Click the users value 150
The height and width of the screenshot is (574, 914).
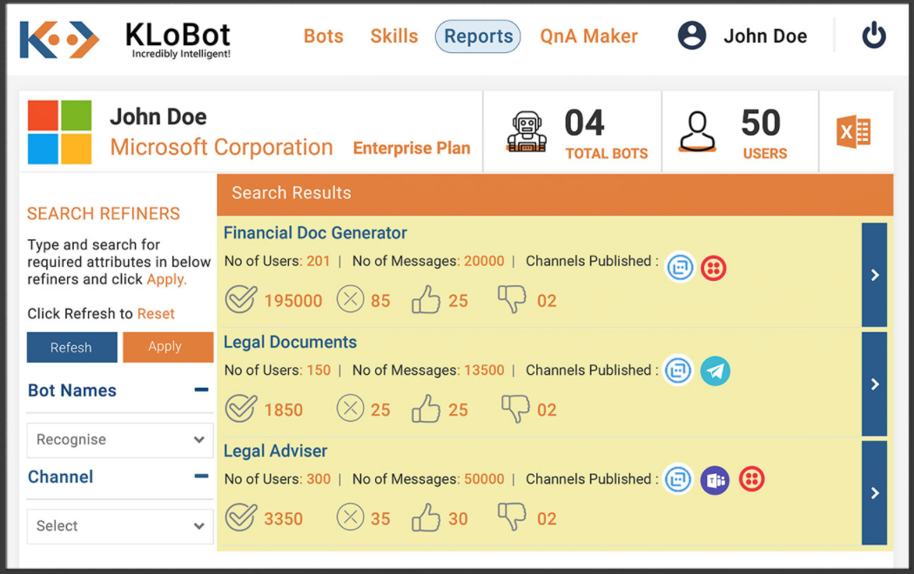coord(319,370)
